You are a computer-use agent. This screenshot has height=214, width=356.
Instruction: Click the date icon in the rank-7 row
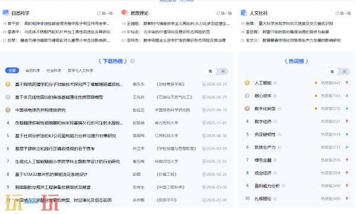[204, 162]
